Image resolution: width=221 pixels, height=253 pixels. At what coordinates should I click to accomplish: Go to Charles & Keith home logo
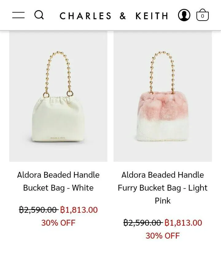(114, 16)
